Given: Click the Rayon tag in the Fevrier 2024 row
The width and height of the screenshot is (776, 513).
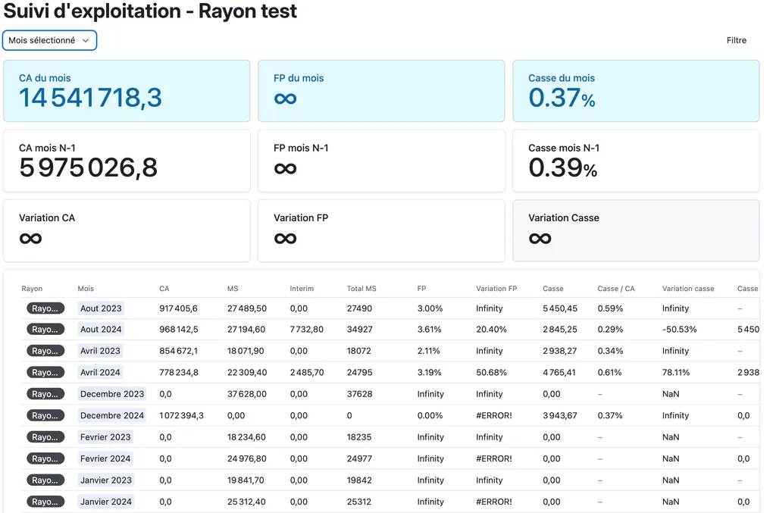Looking at the screenshot, I should [45, 458].
